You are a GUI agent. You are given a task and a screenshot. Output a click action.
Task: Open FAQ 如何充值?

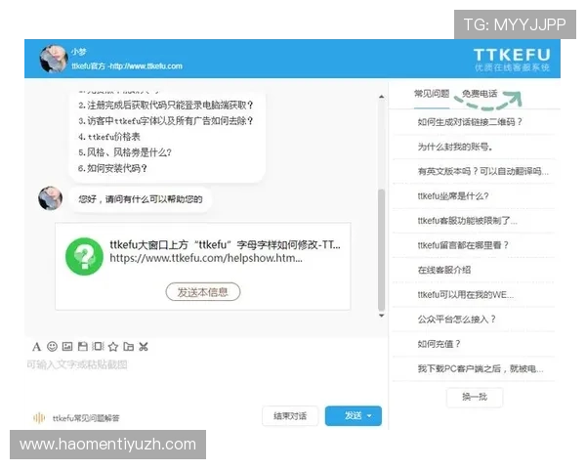tap(439, 344)
